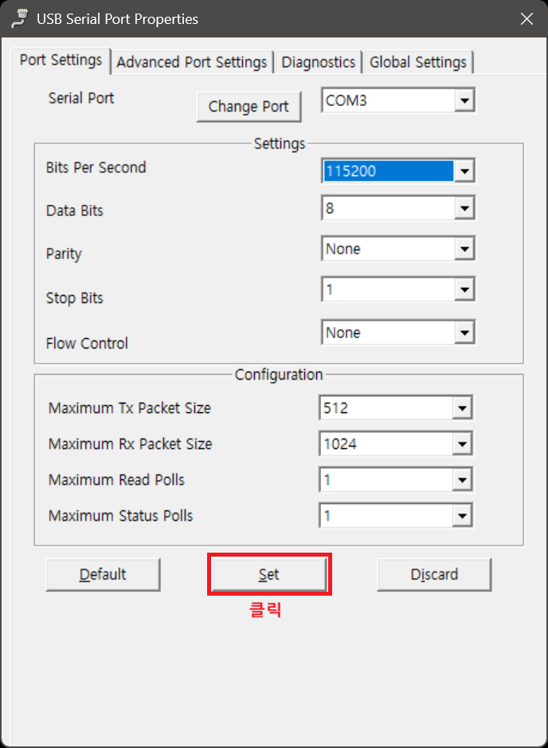Open the Bits Per Second dropdown
548x748 pixels.
tap(464, 171)
